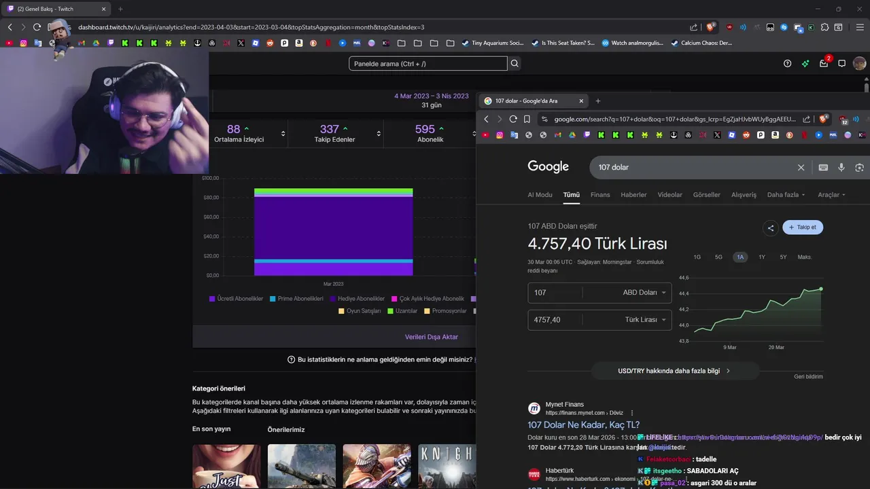Open Ortalama İzleyici stat selector arrows
This screenshot has width=870, height=489.
(x=283, y=134)
